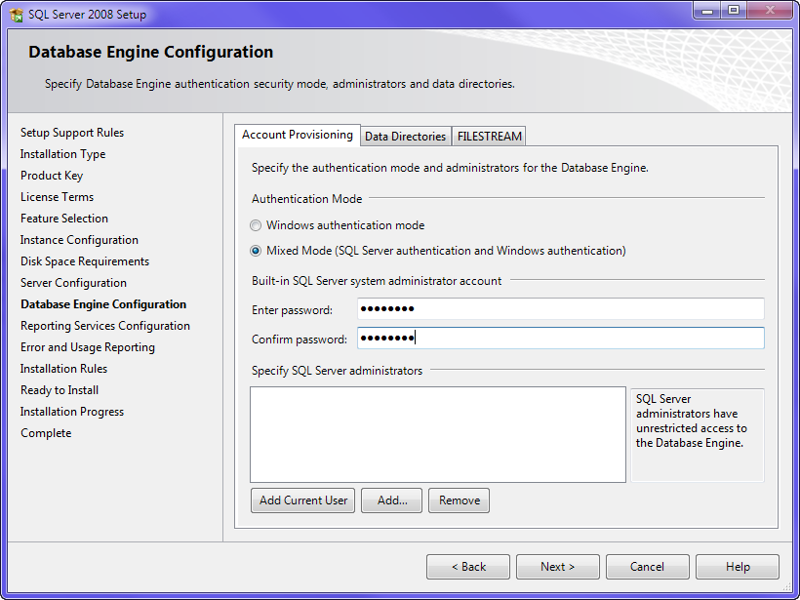Maximize the SQL Server 2008 Setup window
The width and height of the screenshot is (800, 600).
click(734, 11)
